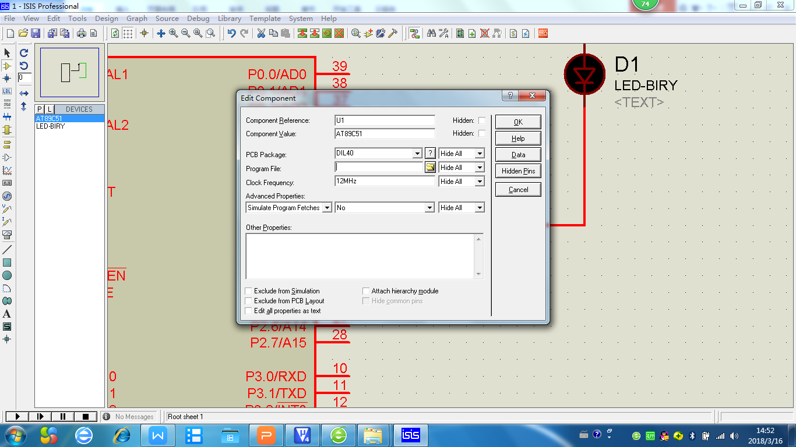Select the LBL wire label mode

click(7, 91)
